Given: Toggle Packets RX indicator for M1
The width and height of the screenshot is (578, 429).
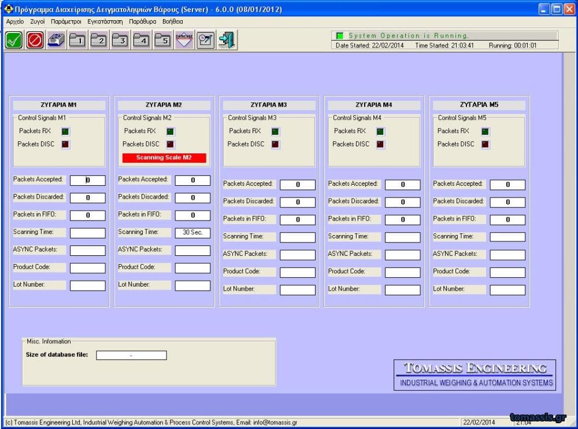Looking at the screenshot, I should pos(65,131).
